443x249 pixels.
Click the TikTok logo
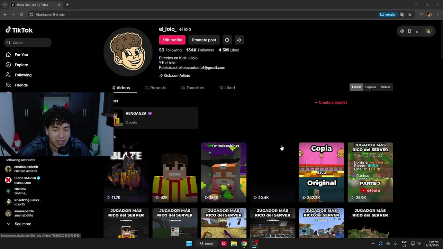tap(19, 30)
